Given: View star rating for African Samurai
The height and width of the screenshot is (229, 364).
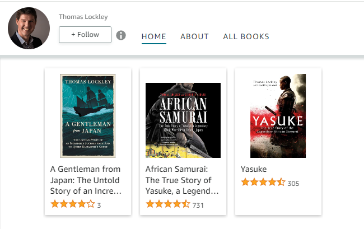Looking at the screenshot, I should [x=167, y=204].
